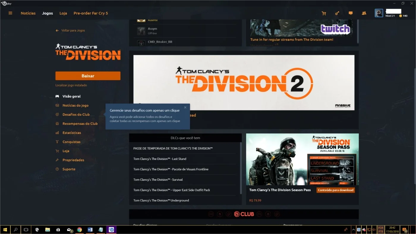Click the key activation icon
Image resolution: width=416 pixels, height=234 pixels.
pos(337,13)
